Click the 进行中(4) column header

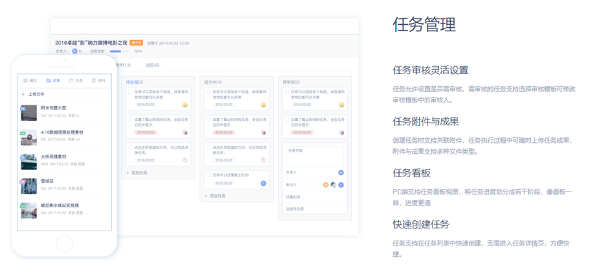coord(213,82)
